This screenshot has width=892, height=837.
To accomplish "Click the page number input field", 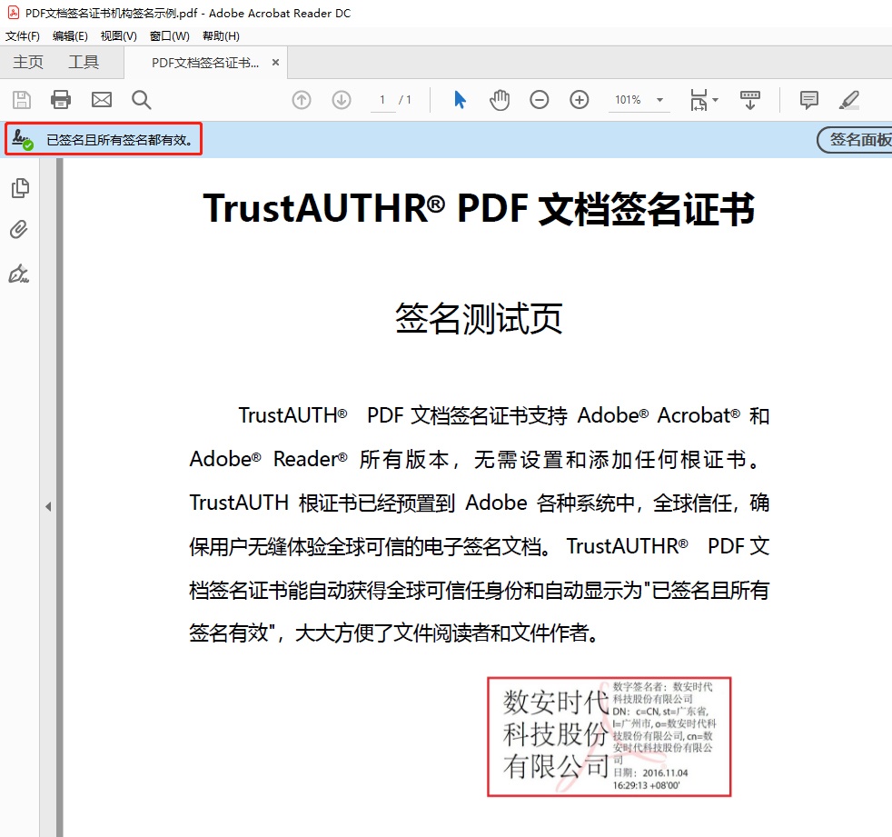I will click(x=382, y=100).
